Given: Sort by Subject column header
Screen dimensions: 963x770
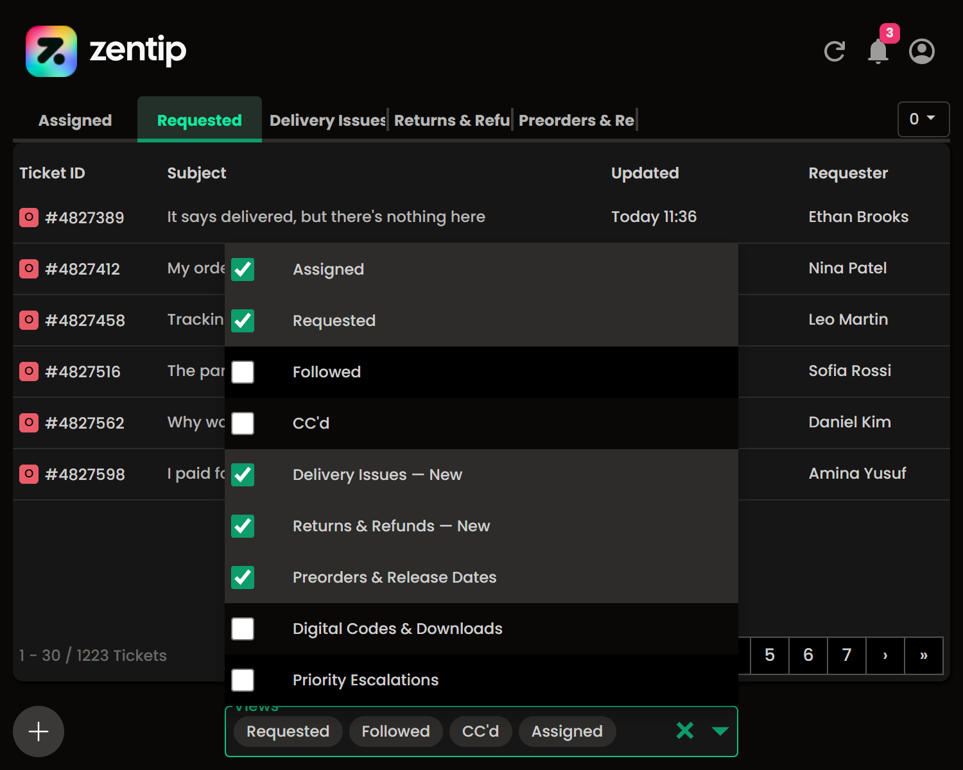Looking at the screenshot, I should (x=196, y=173).
